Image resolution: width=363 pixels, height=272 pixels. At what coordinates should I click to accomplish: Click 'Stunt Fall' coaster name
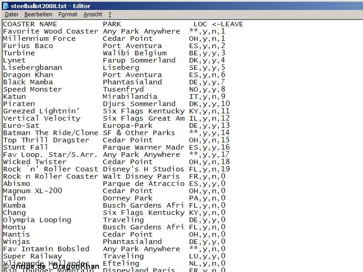(x=25, y=147)
